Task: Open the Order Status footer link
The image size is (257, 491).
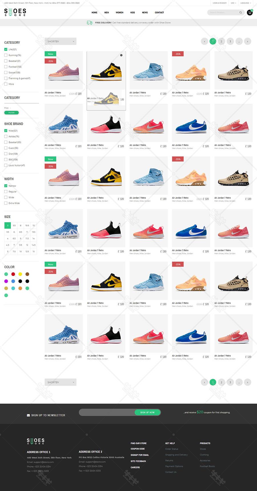Action: coord(172,449)
